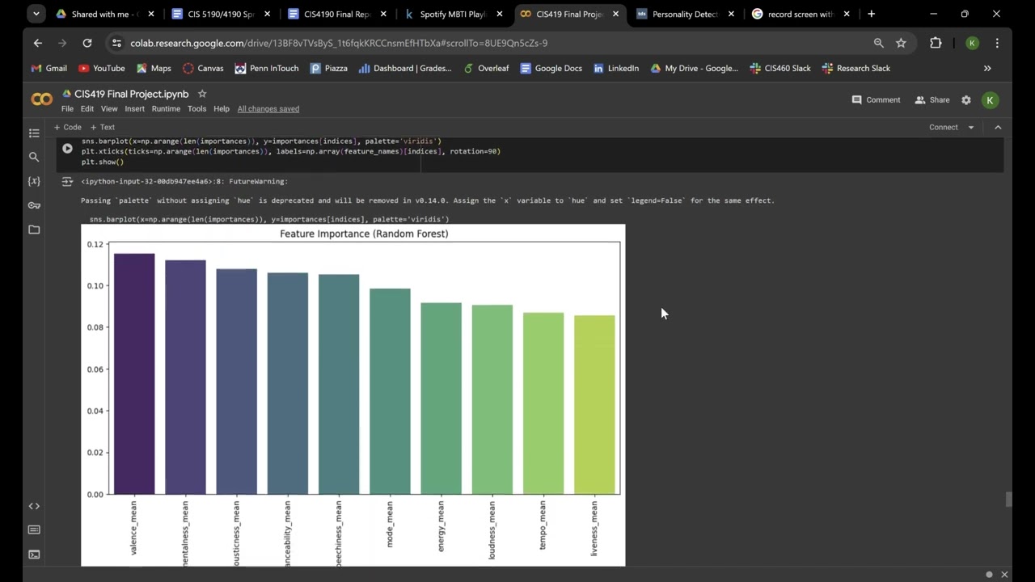Viewport: 1035px width, 582px height.
Task: Open the Insert menu
Action: coord(135,108)
